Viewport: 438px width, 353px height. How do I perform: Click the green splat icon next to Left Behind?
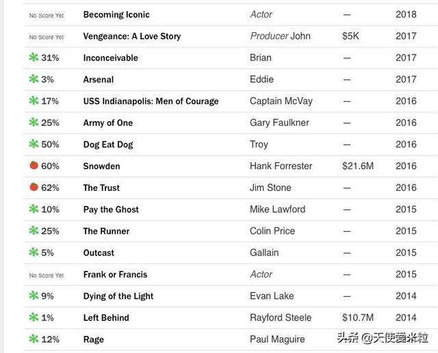point(34,317)
